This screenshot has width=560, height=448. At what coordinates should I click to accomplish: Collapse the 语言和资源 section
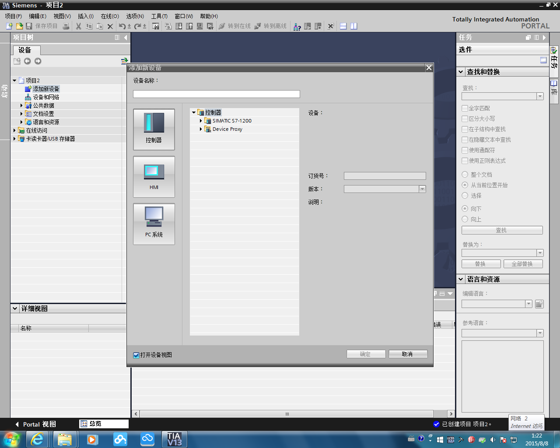[x=461, y=279]
